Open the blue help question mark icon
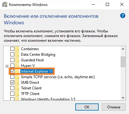129x114 pixels. coord(123,16)
